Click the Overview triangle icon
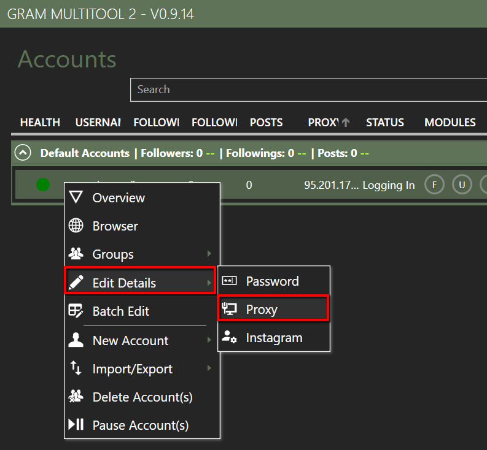487x450 pixels. click(x=76, y=197)
